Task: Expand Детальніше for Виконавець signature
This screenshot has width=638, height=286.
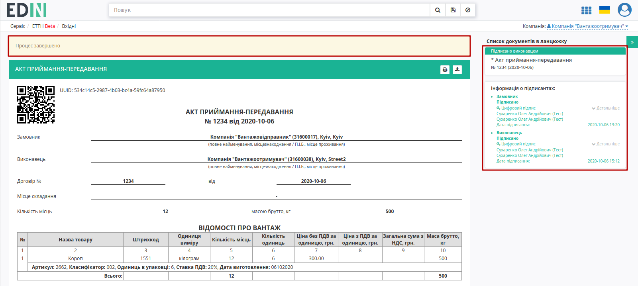Action: click(x=606, y=144)
